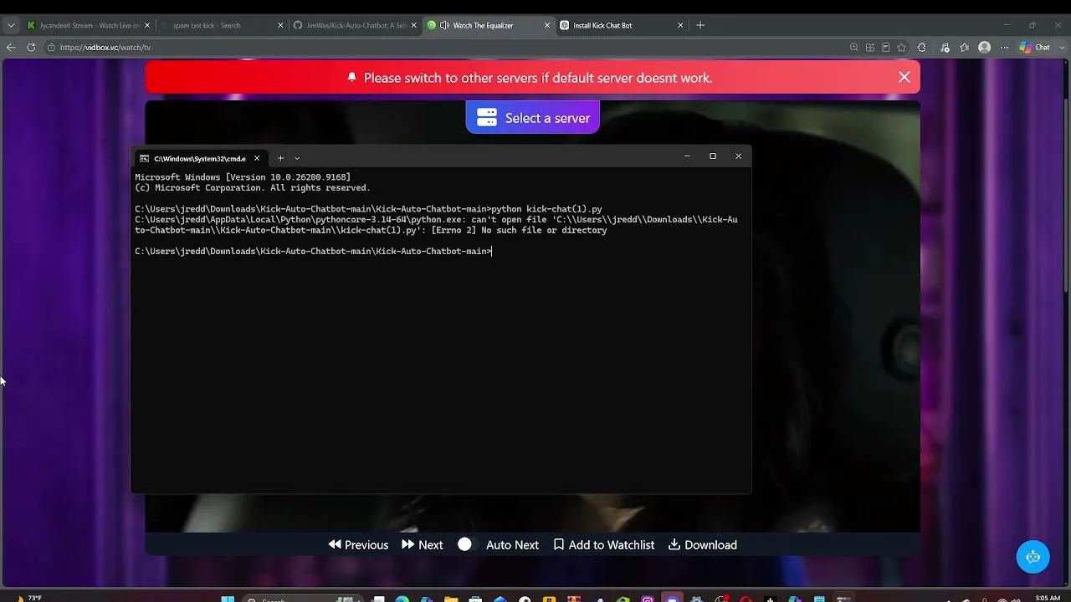The width and height of the screenshot is (1071, 602).
Task: Maximize the Command Prompt window
Action: click(713, 156)
